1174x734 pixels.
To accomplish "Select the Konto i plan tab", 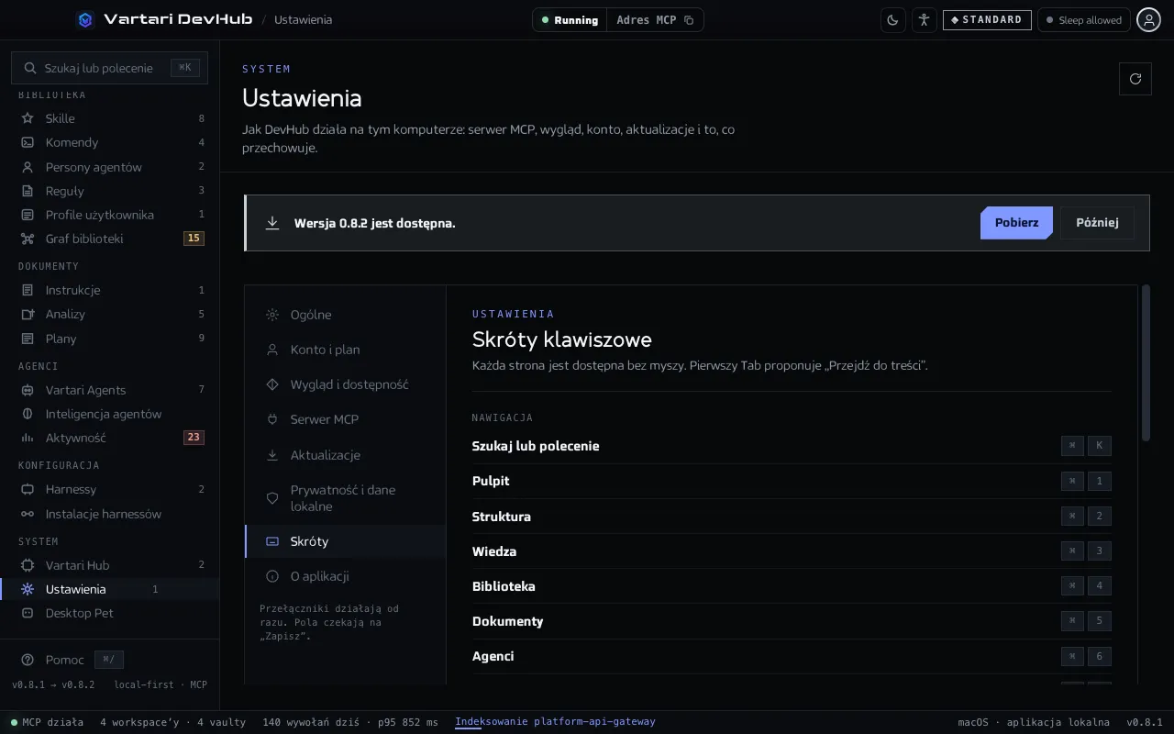I will coord(345,350).
